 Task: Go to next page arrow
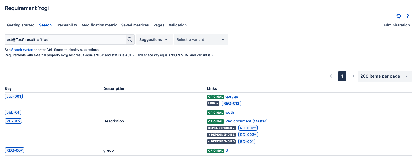click(353, 76)
